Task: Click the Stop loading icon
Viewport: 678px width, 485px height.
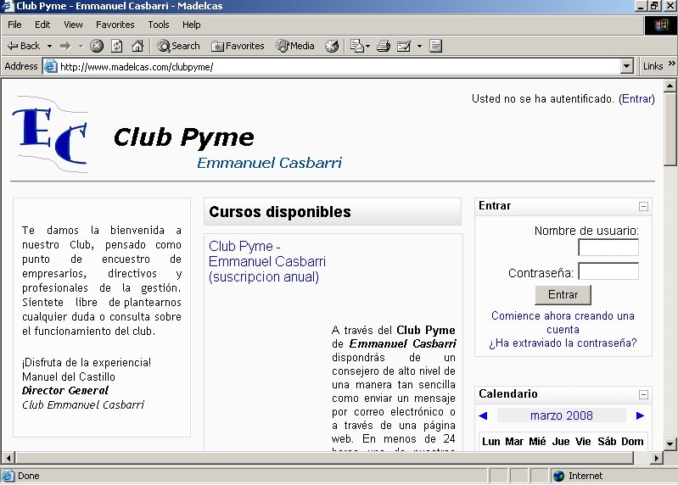Action: [97, 46]
